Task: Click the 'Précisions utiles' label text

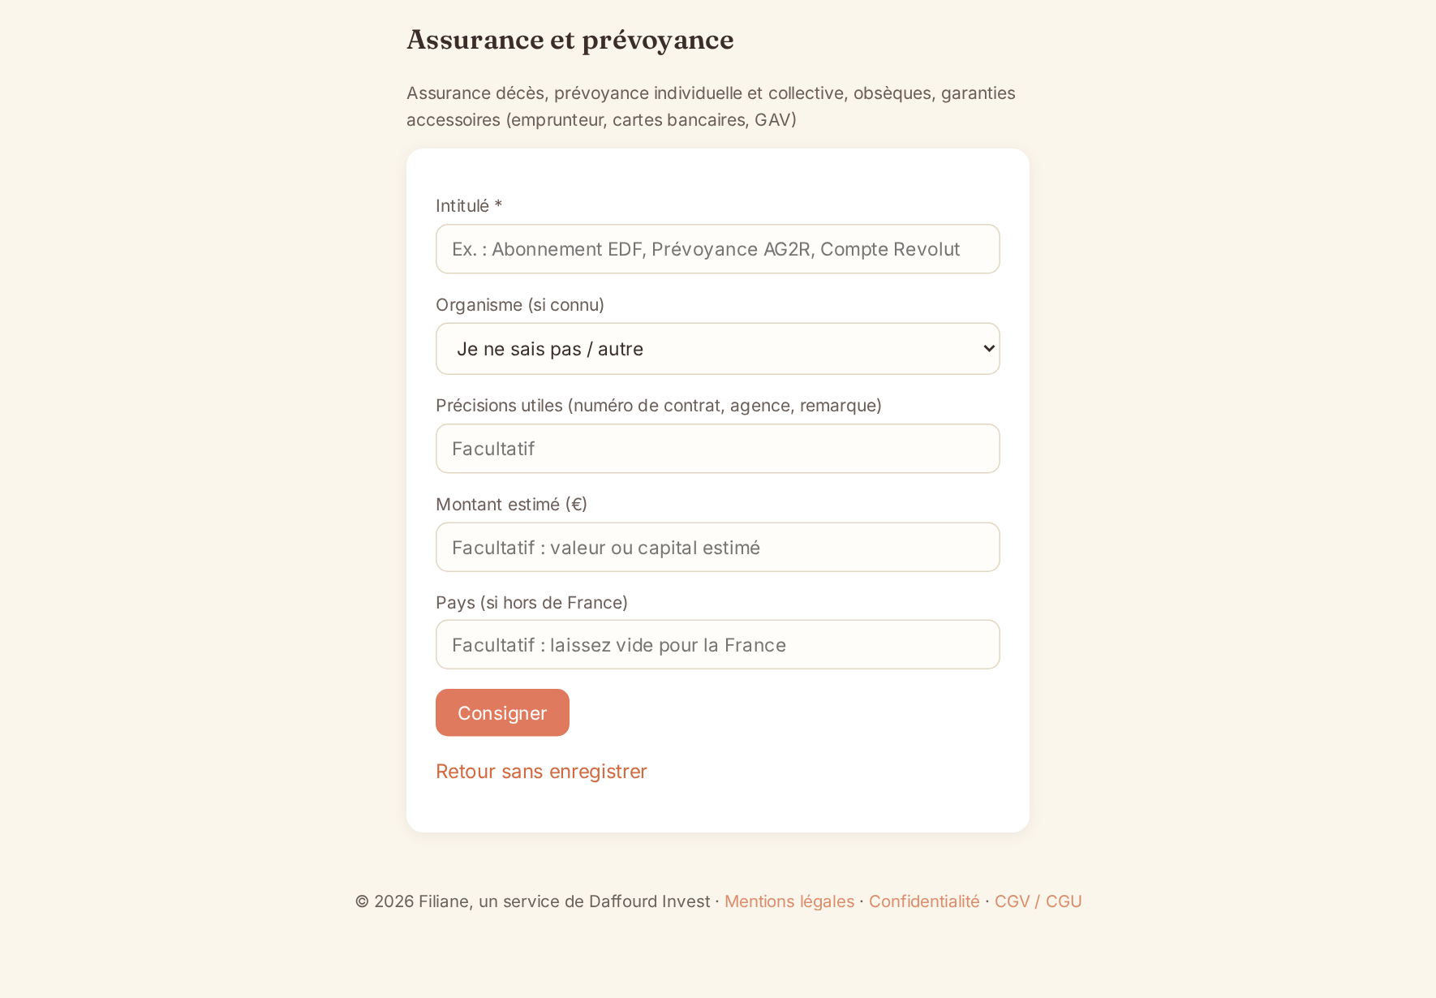Action: (499, 406)
